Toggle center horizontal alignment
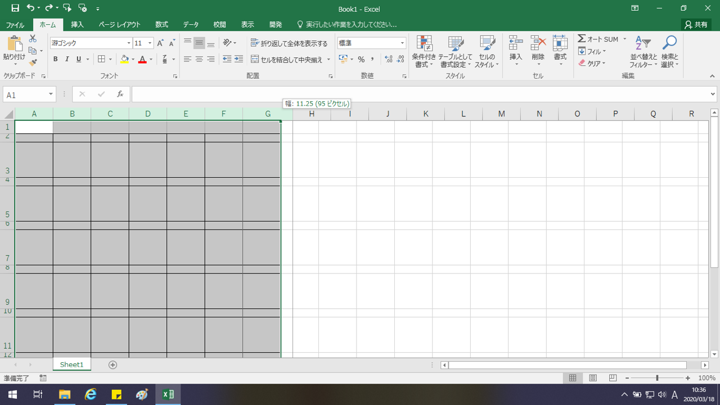This screenshot has height=405, width=720. [199, 59]
